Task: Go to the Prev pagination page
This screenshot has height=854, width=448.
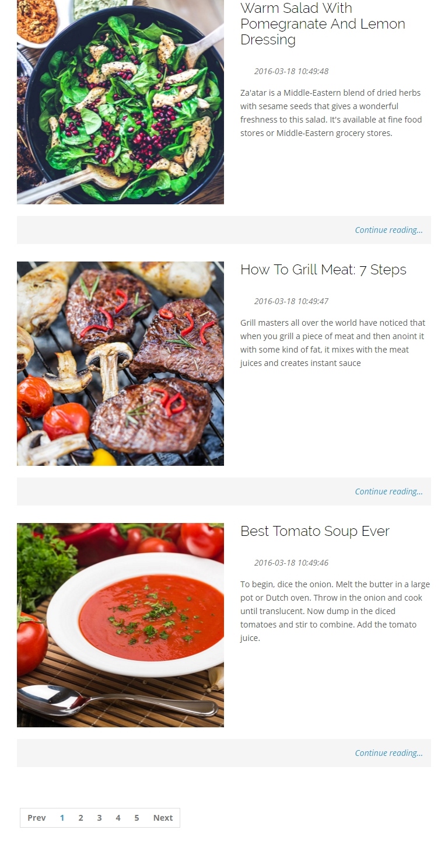Action: 36,818
